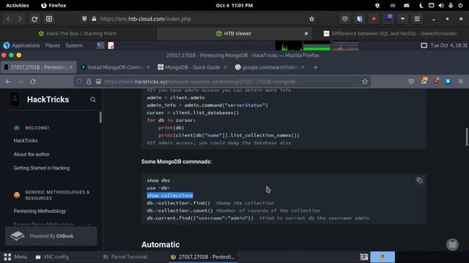Screen dimensions: 469x263
Task: Click the HackTricks logo title
Action: [x=48, y=99]
